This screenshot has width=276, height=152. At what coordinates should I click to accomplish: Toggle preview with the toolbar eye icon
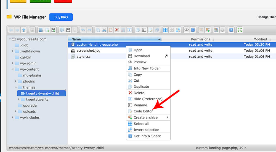coord(187,30)
